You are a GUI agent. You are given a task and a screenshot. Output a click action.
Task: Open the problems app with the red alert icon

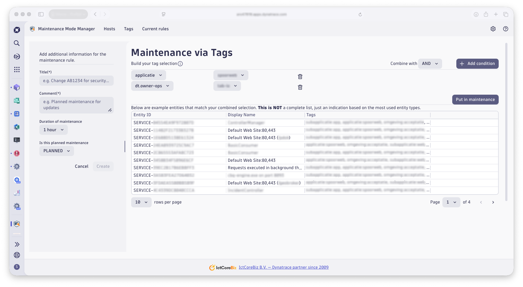[17, 154]
